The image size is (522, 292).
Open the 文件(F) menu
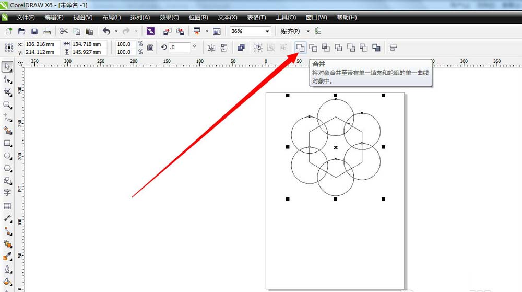pos(26,17)
